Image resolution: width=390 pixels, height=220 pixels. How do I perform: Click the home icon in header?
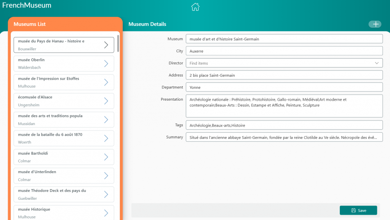pos(195,7)
